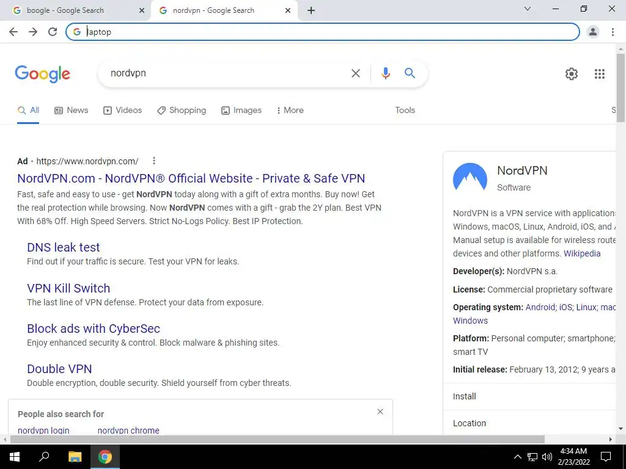Open the notification center icon
The image size is (626, 469).
coord(606,457)
